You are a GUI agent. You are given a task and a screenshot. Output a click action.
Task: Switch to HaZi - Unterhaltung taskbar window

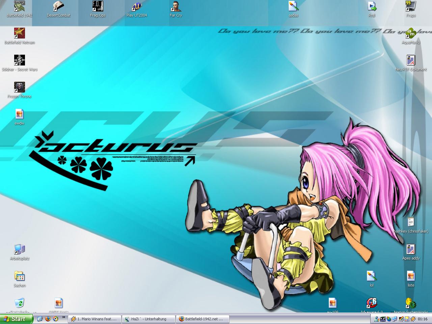coord(148,319)
